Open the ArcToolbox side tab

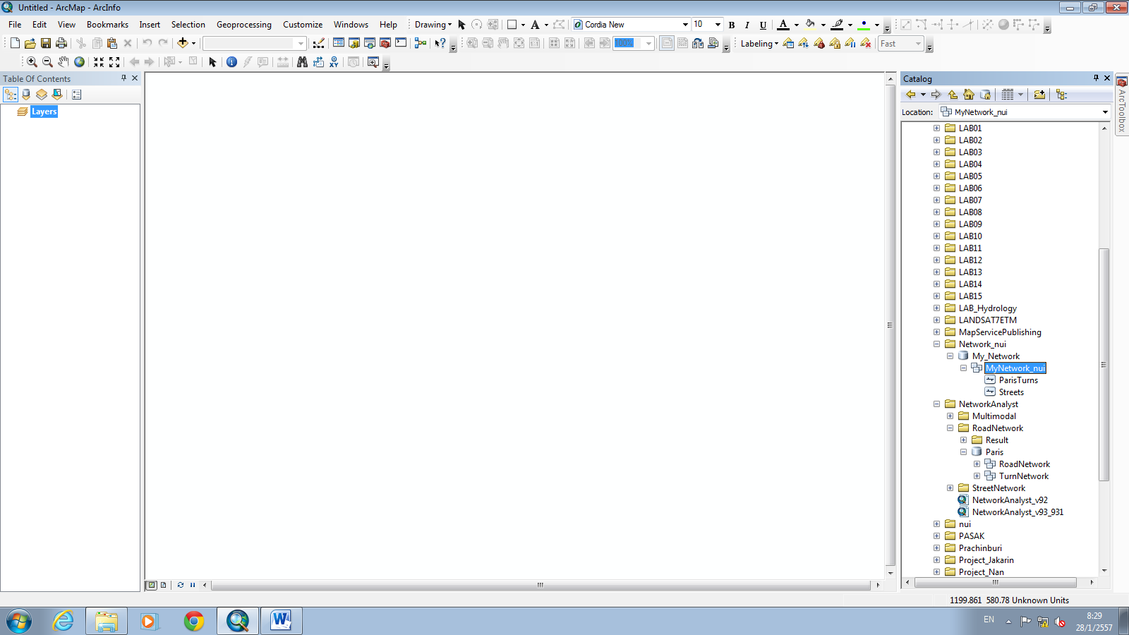(x=1121, y=104)
